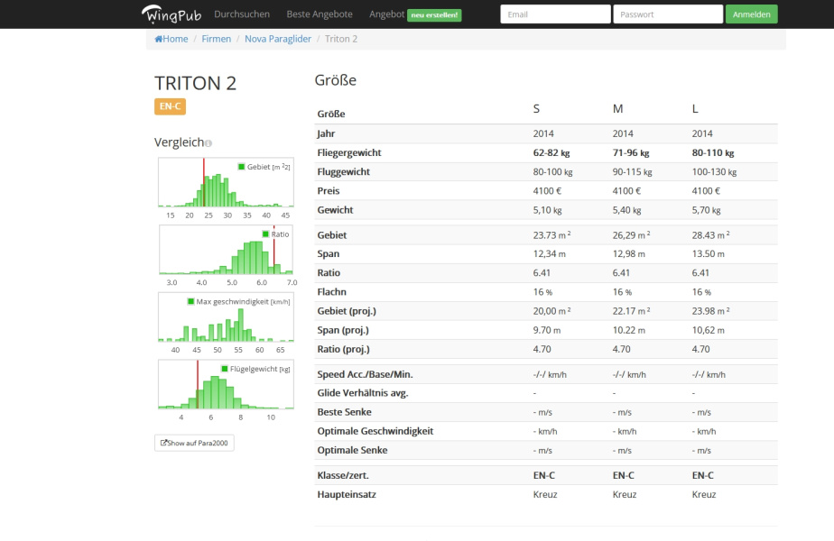This screenshot has width=834, height=541.
Task: Click the L size column header
Action: 695,109
